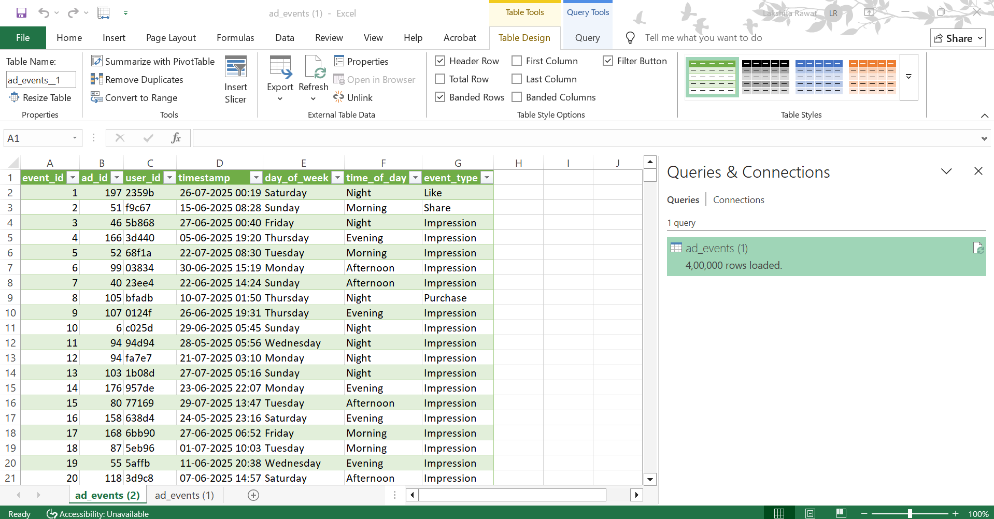Enable the Total Row checkbox

(440, 79)
